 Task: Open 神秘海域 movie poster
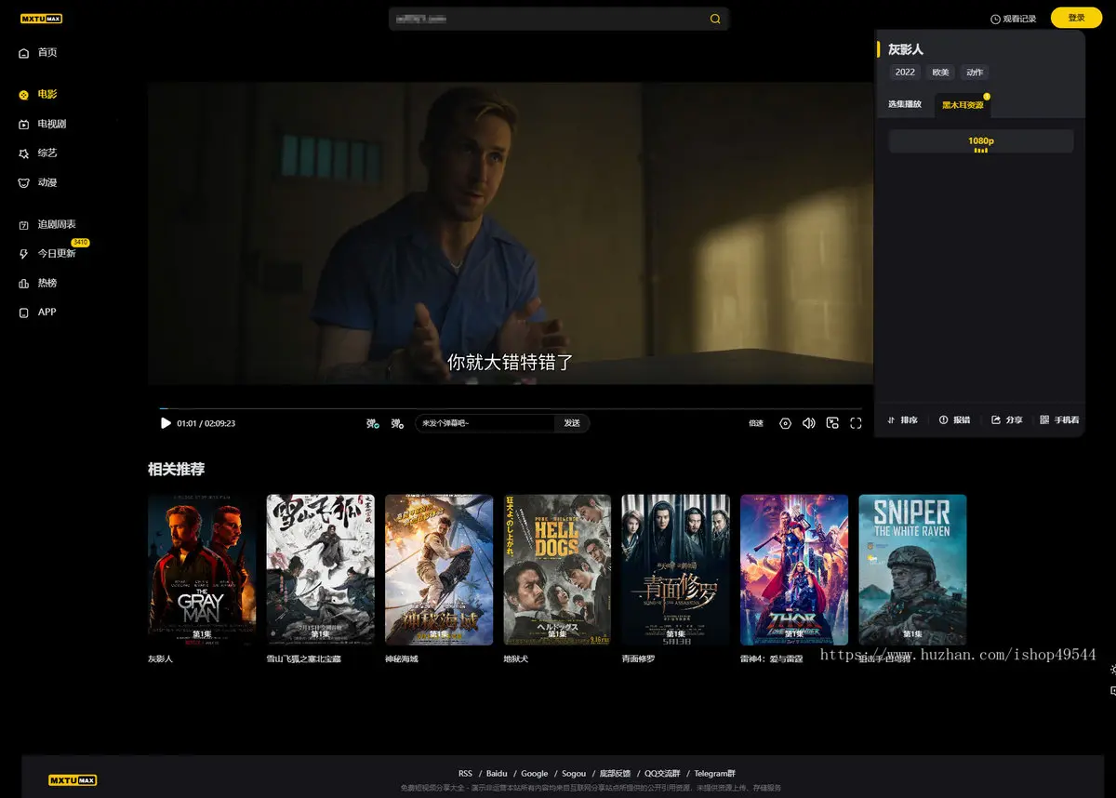point(439,569)
